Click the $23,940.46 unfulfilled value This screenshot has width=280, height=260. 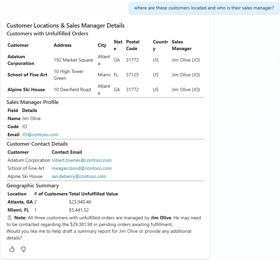[80, 202]
